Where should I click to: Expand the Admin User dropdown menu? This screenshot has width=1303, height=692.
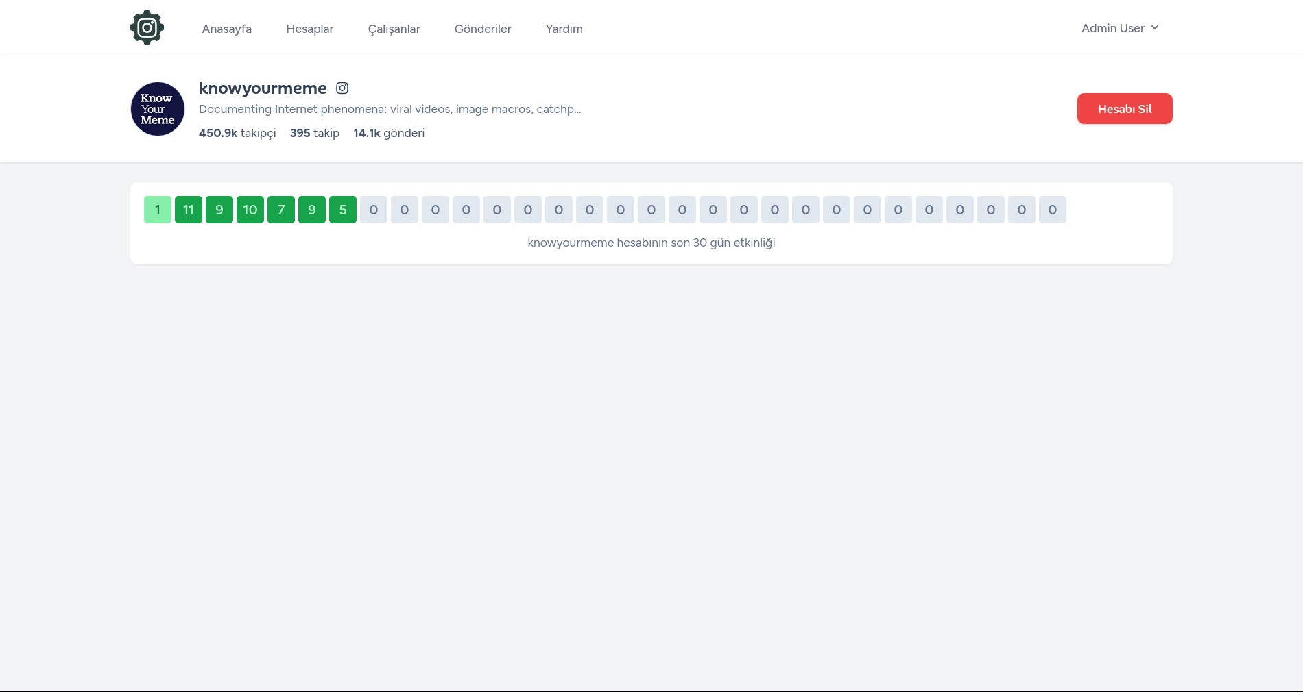click(1119, 28)
